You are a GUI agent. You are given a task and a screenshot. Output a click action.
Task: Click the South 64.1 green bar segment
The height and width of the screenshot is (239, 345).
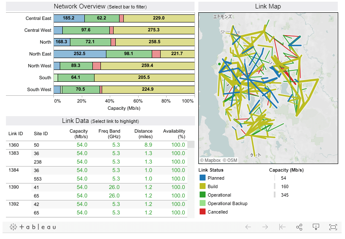click(76, 78)
